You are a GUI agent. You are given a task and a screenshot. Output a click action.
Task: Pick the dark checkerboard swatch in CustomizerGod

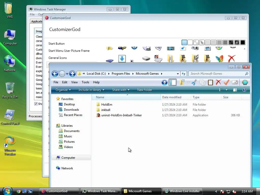click(231, 42)
